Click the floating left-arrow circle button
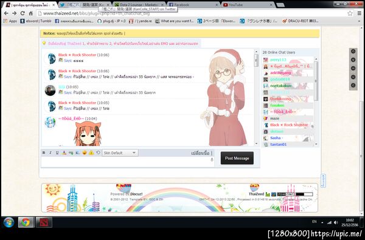 pyautogui.click(x=353, y=85)
